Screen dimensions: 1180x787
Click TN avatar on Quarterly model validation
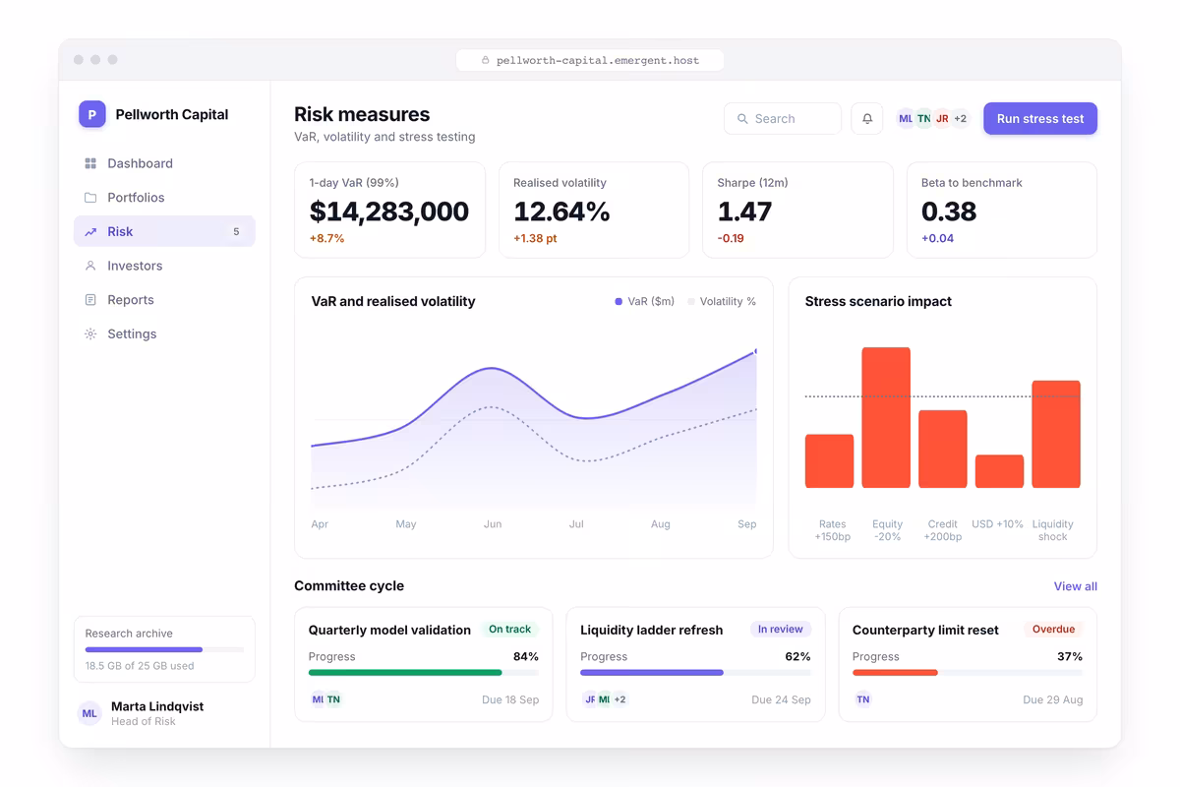tap(333, 699)
